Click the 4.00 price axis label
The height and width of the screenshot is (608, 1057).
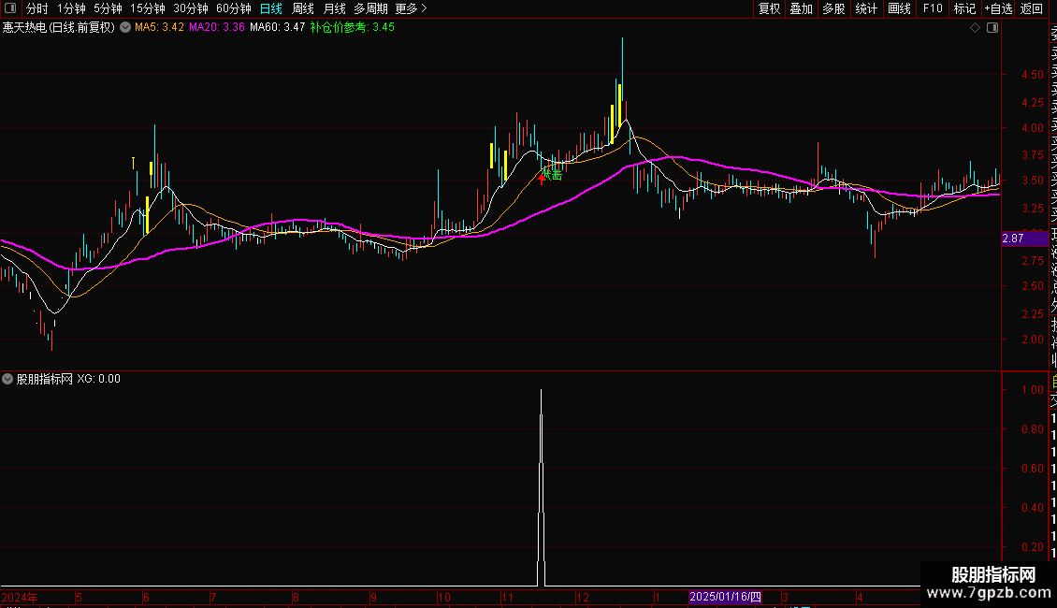[1033, 128]
